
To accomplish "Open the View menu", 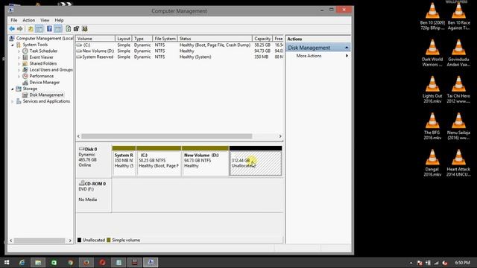I will click(x=45, y=20).
